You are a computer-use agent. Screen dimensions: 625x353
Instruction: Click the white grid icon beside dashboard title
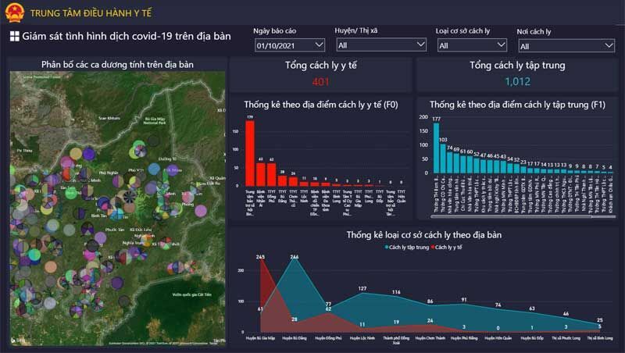[x=14, y=36]
